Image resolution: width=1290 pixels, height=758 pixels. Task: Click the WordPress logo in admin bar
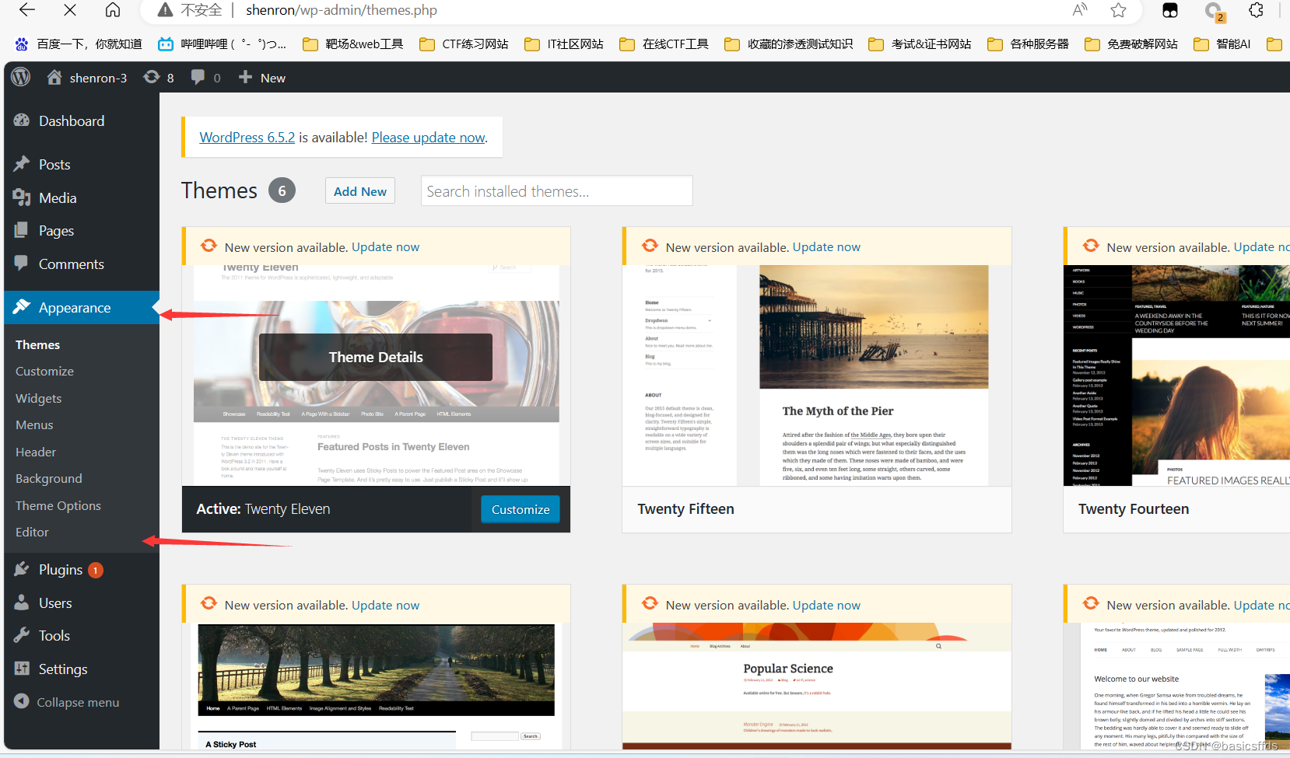point(21,77)
